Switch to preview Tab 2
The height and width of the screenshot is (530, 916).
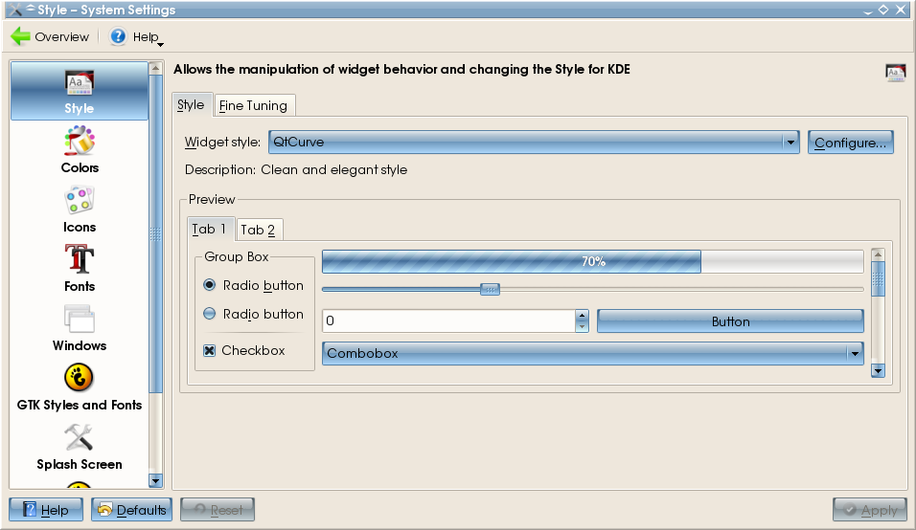(x=258, y=230)
